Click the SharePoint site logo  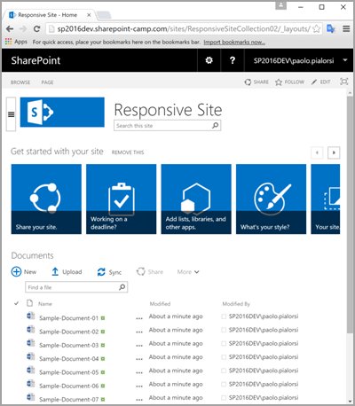[62, 113]
